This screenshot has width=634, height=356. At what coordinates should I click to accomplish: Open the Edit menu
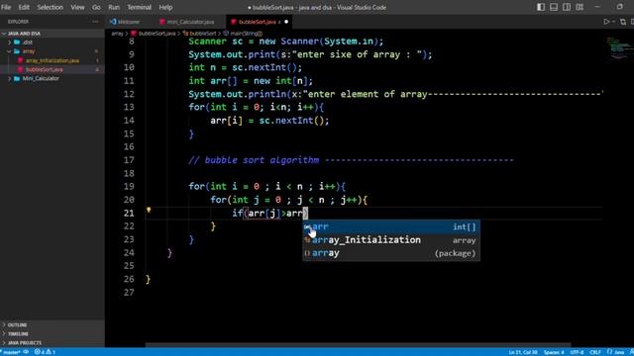click(24, 7)
